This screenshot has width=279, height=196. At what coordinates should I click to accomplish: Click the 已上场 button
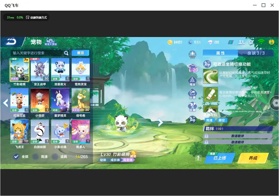(x=220, y=158)
